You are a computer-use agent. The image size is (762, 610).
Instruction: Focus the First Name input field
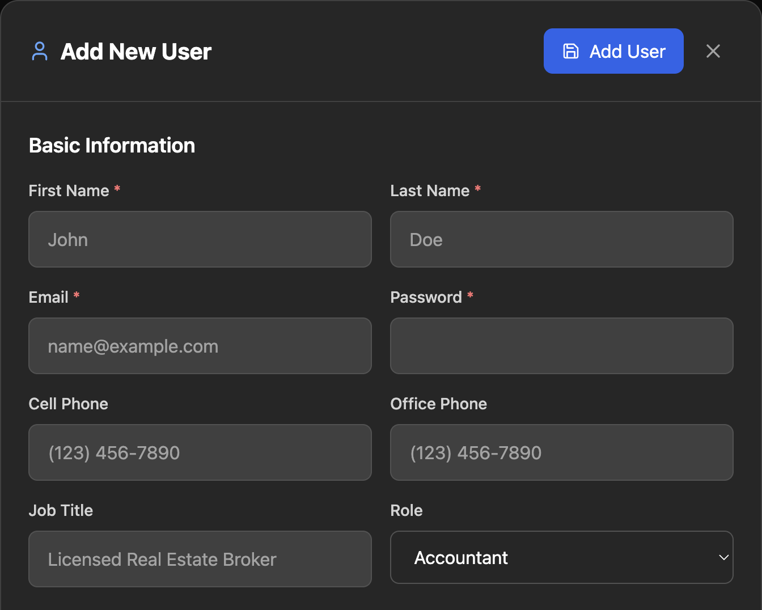[x=200, y=239]
